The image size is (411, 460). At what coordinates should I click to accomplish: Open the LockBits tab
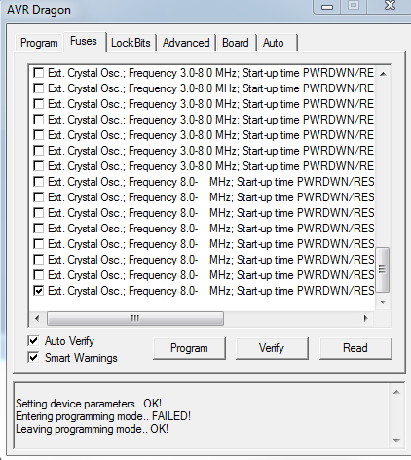(x=131, y=43)
